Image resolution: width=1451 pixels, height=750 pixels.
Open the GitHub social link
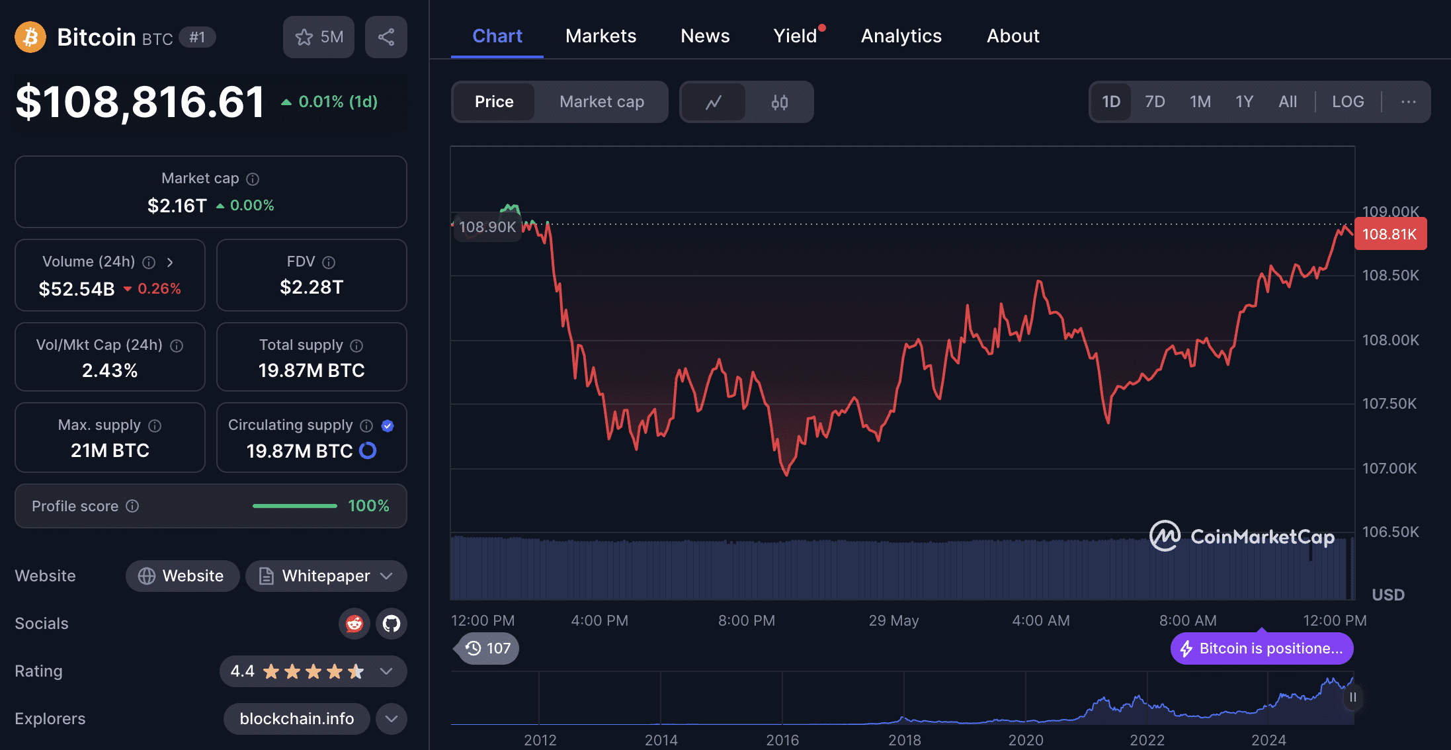pos(392,623)
